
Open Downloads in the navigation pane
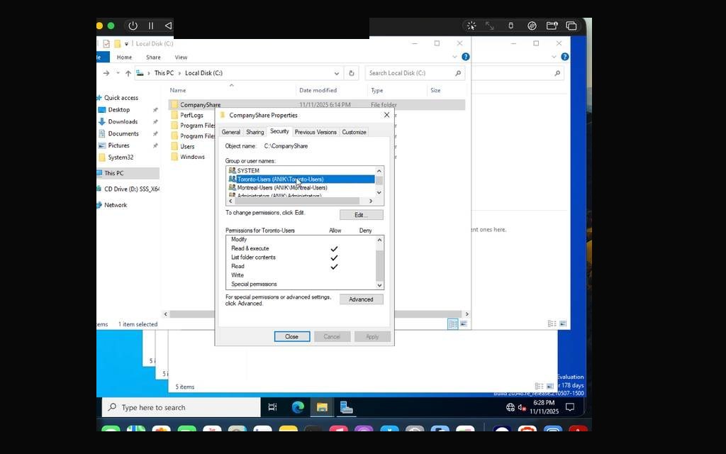123,121
